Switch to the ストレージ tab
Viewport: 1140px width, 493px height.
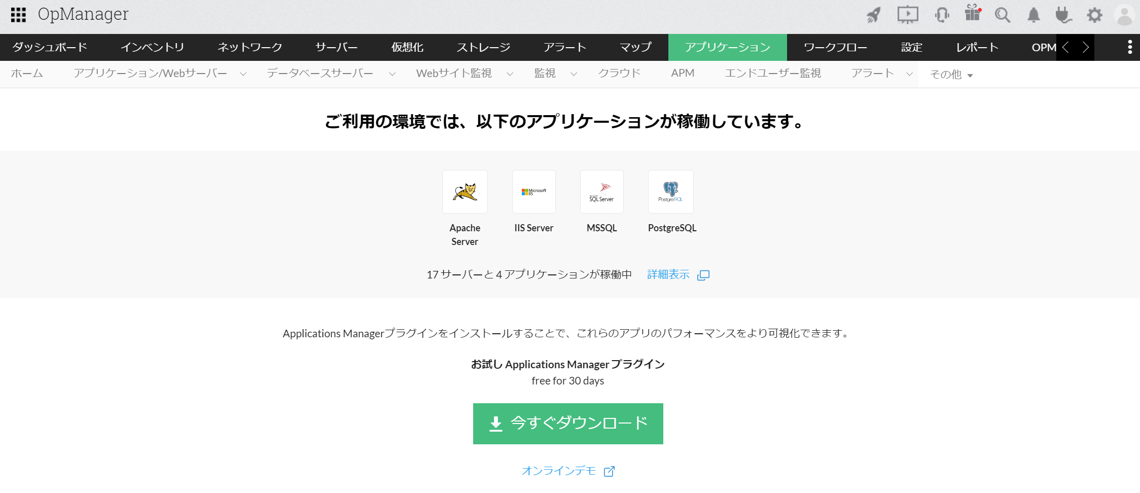tap(484, 47)
